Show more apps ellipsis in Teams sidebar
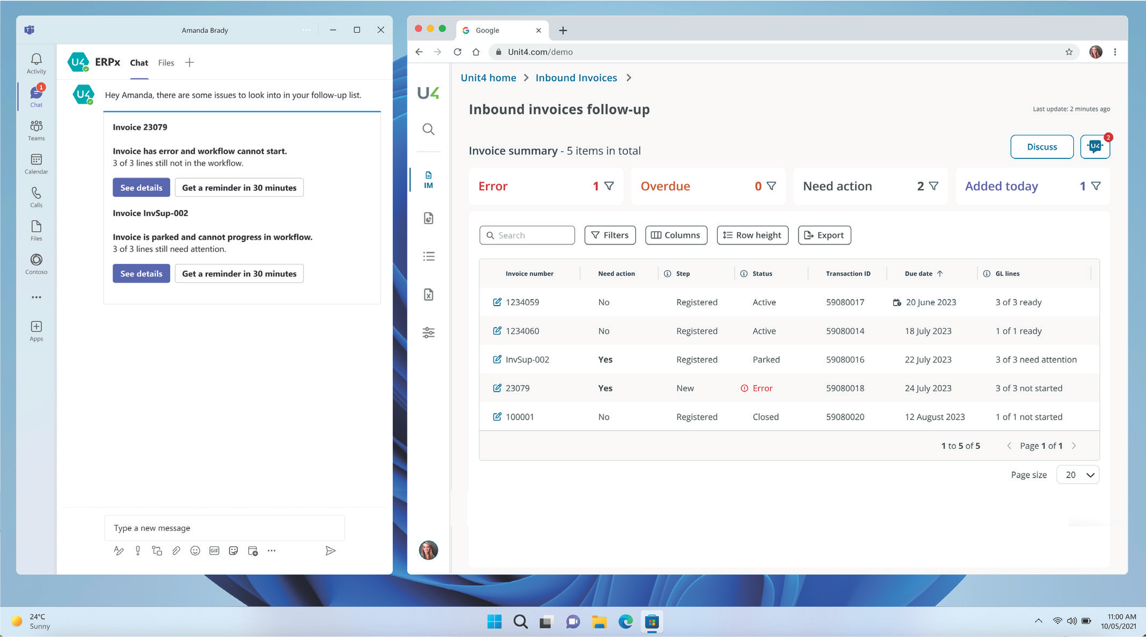The width and height of the screenshot is (1146, 637). [x=36, y=297]
